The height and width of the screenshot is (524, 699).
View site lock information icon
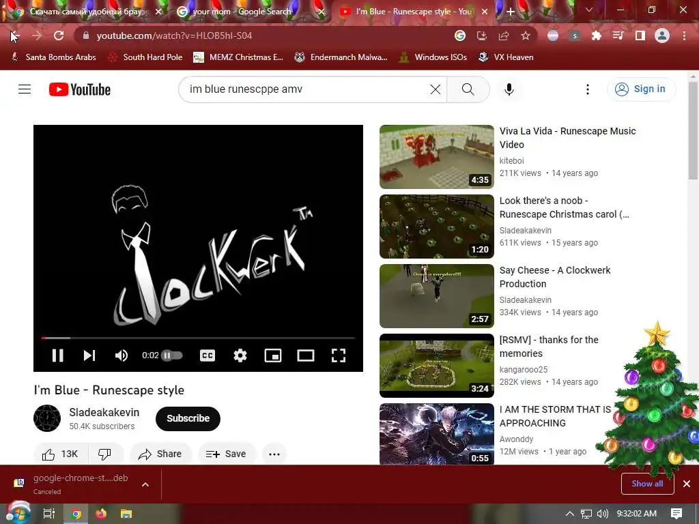coord(86,35)
